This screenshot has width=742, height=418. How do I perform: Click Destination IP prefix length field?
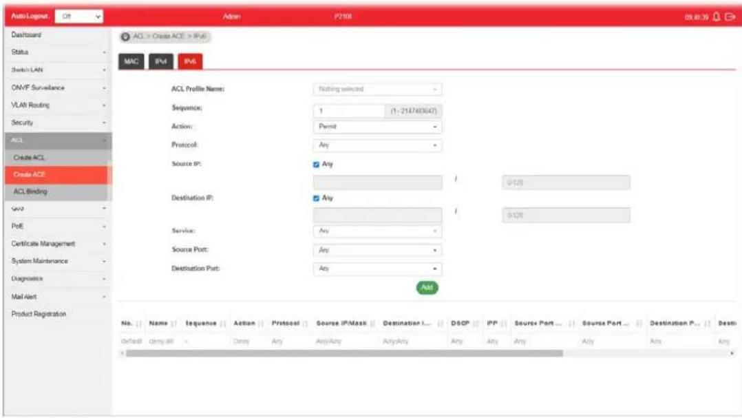click(x=566, y=216)
